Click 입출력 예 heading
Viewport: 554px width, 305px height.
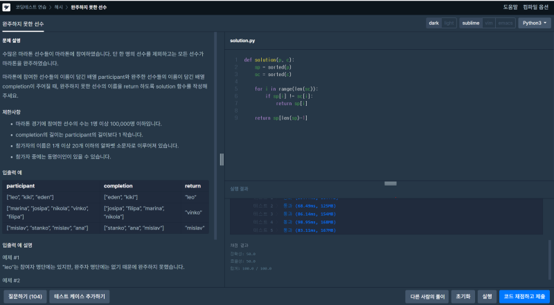tap(12, 173)
